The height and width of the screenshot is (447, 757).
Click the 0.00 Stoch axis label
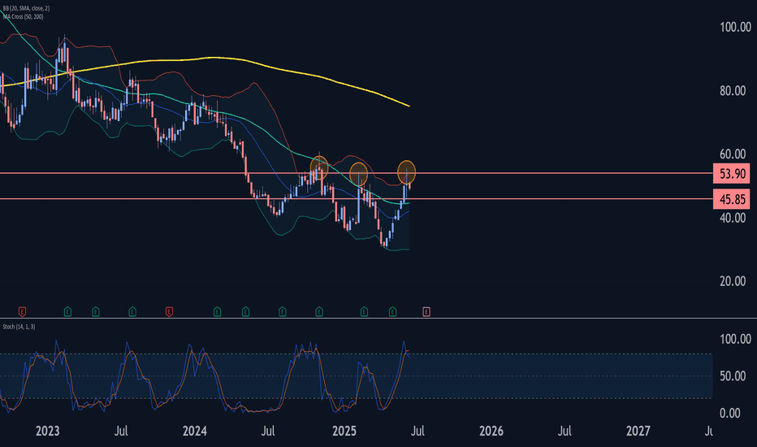point(730,413)
